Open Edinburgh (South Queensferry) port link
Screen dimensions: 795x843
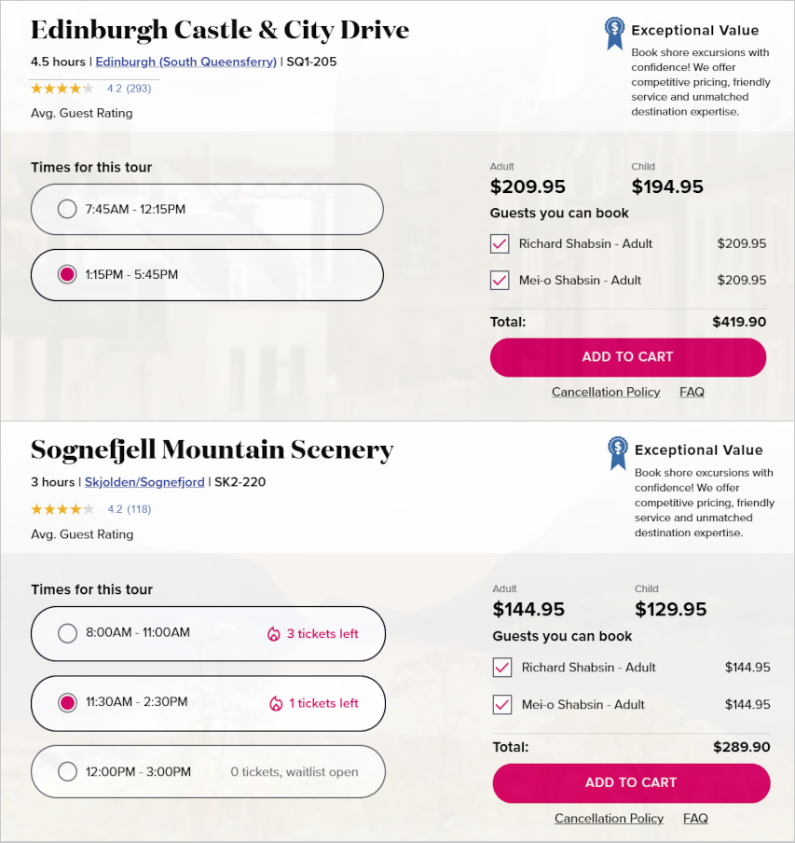tap(186, 62)
